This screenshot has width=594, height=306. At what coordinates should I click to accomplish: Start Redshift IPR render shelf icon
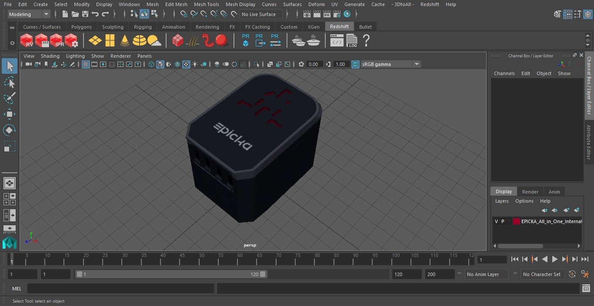coord(57,41)
